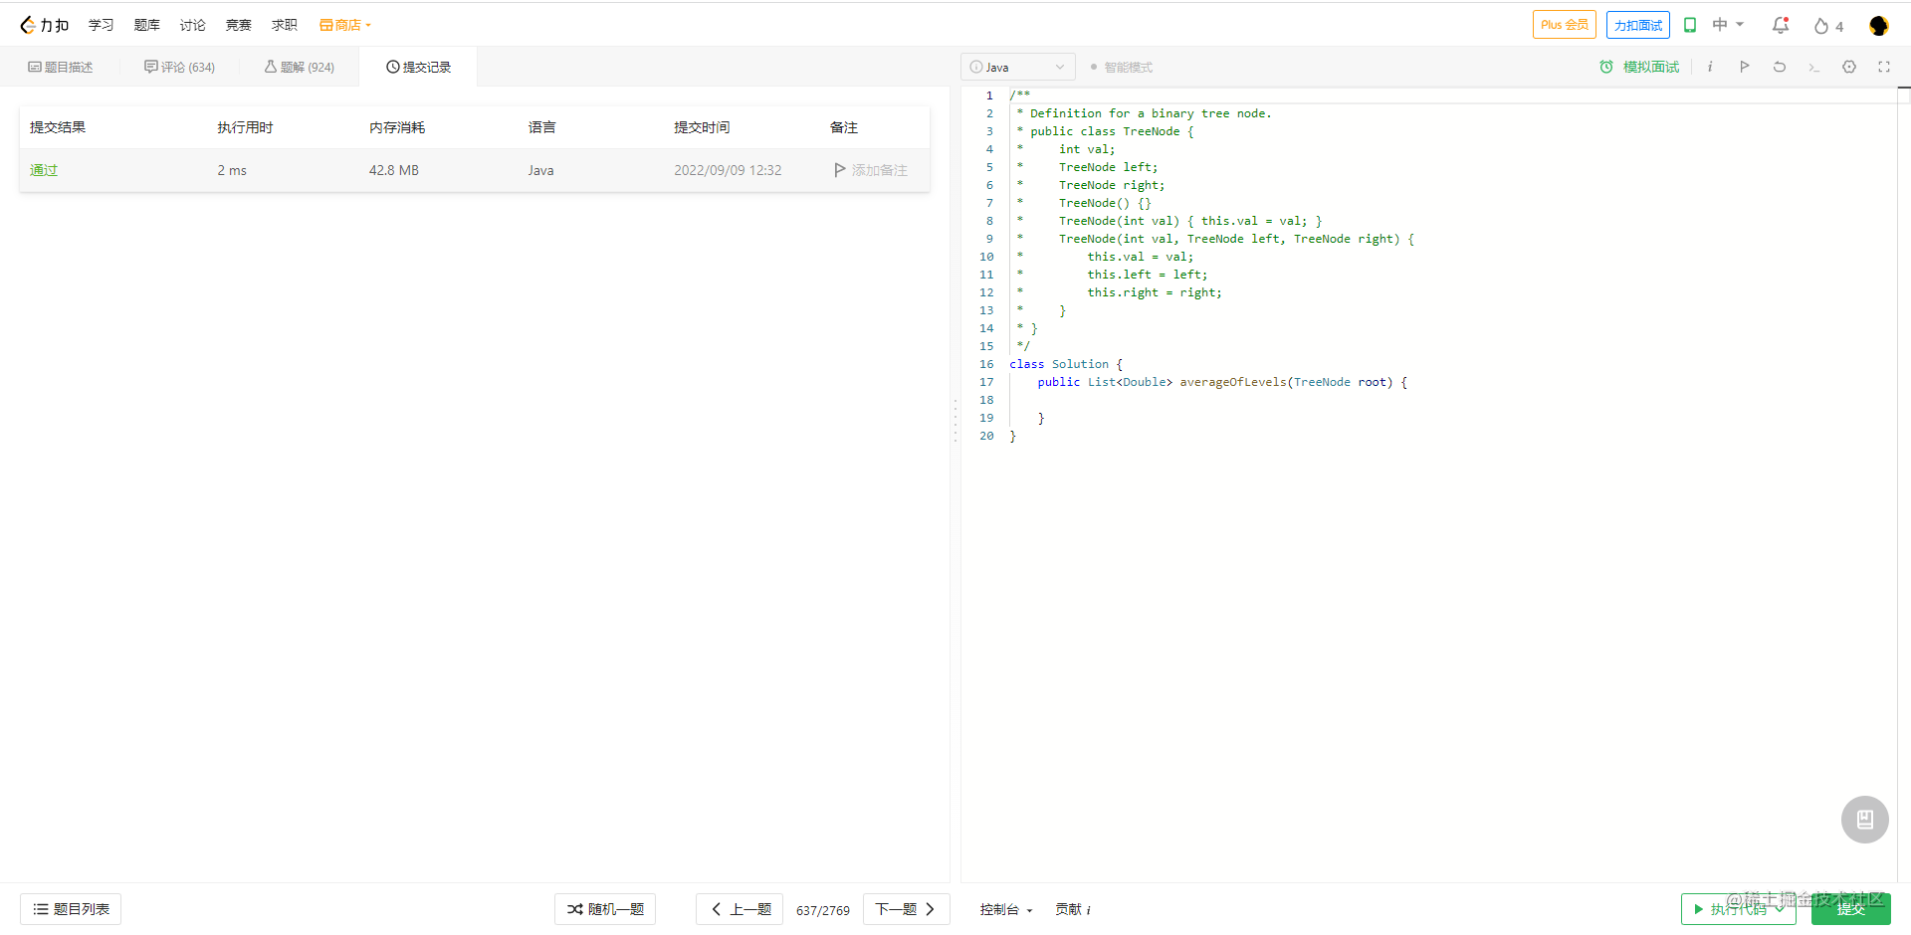Click 随机一题 button
The width and height of the screenshot is (1911, 935).
tap(605, 909)
